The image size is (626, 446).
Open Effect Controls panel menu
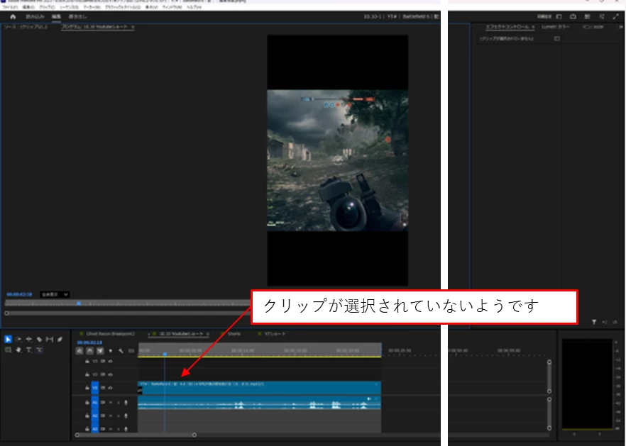click(533, 27)
